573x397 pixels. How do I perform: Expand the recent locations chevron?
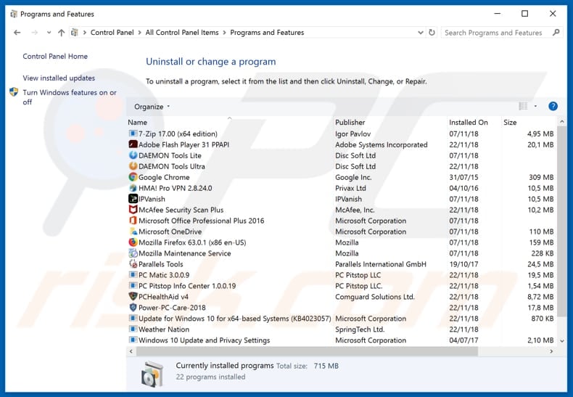[x=49, y=33]
